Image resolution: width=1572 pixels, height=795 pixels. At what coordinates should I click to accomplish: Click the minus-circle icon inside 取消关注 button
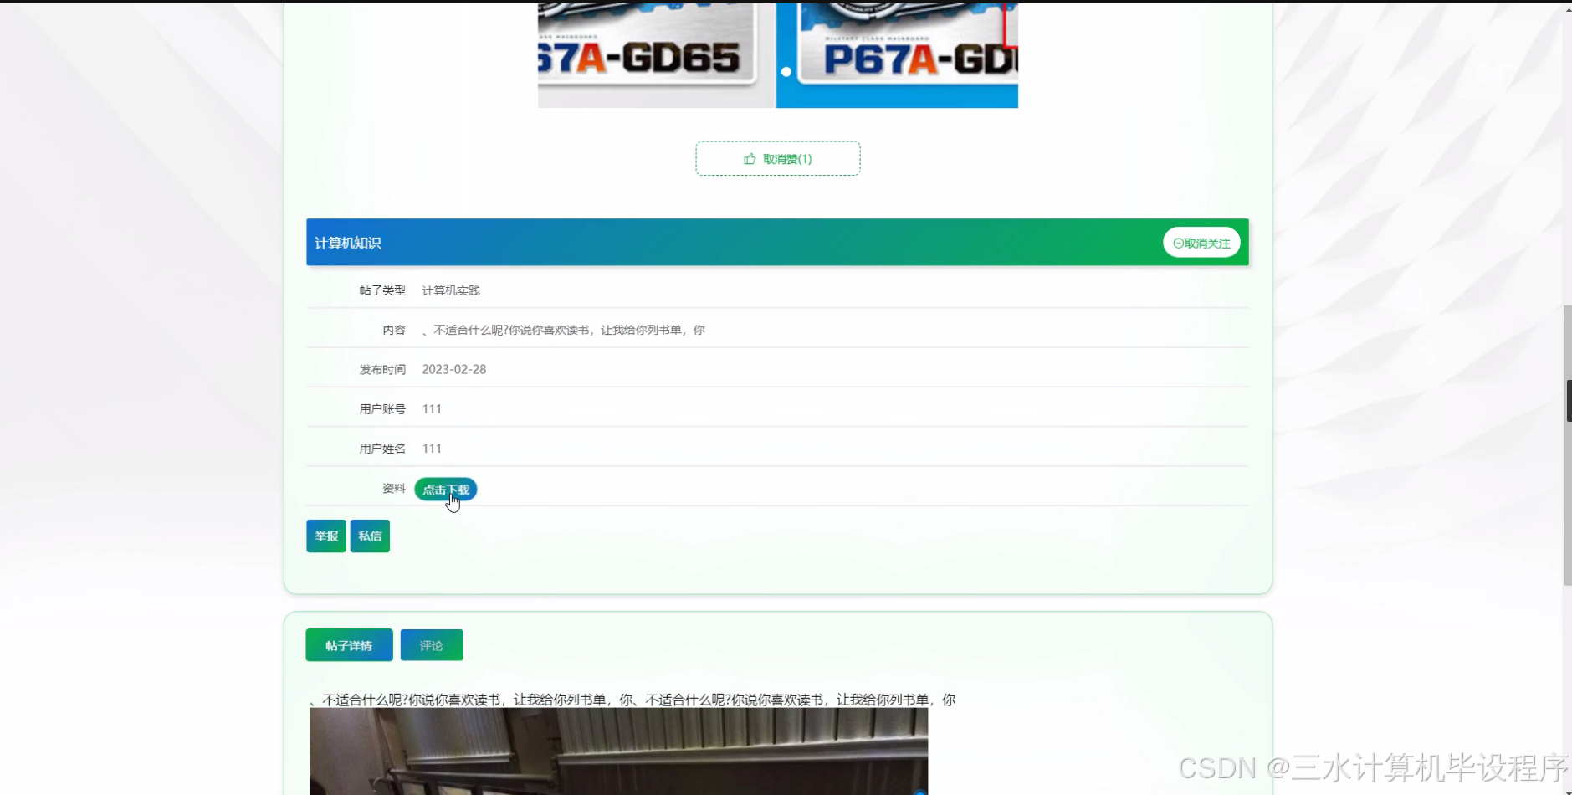coord(1178,243)
